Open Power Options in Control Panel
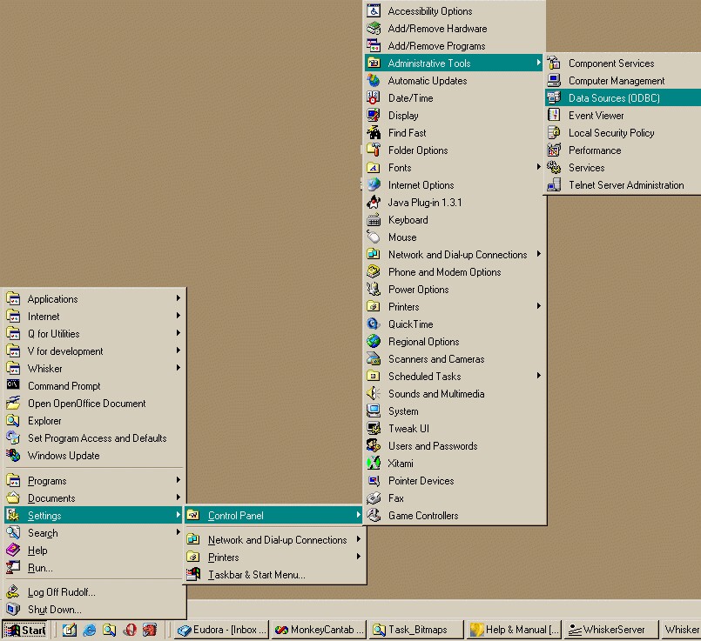The height and width of the screenshot is (641, 701). [455, 290]
